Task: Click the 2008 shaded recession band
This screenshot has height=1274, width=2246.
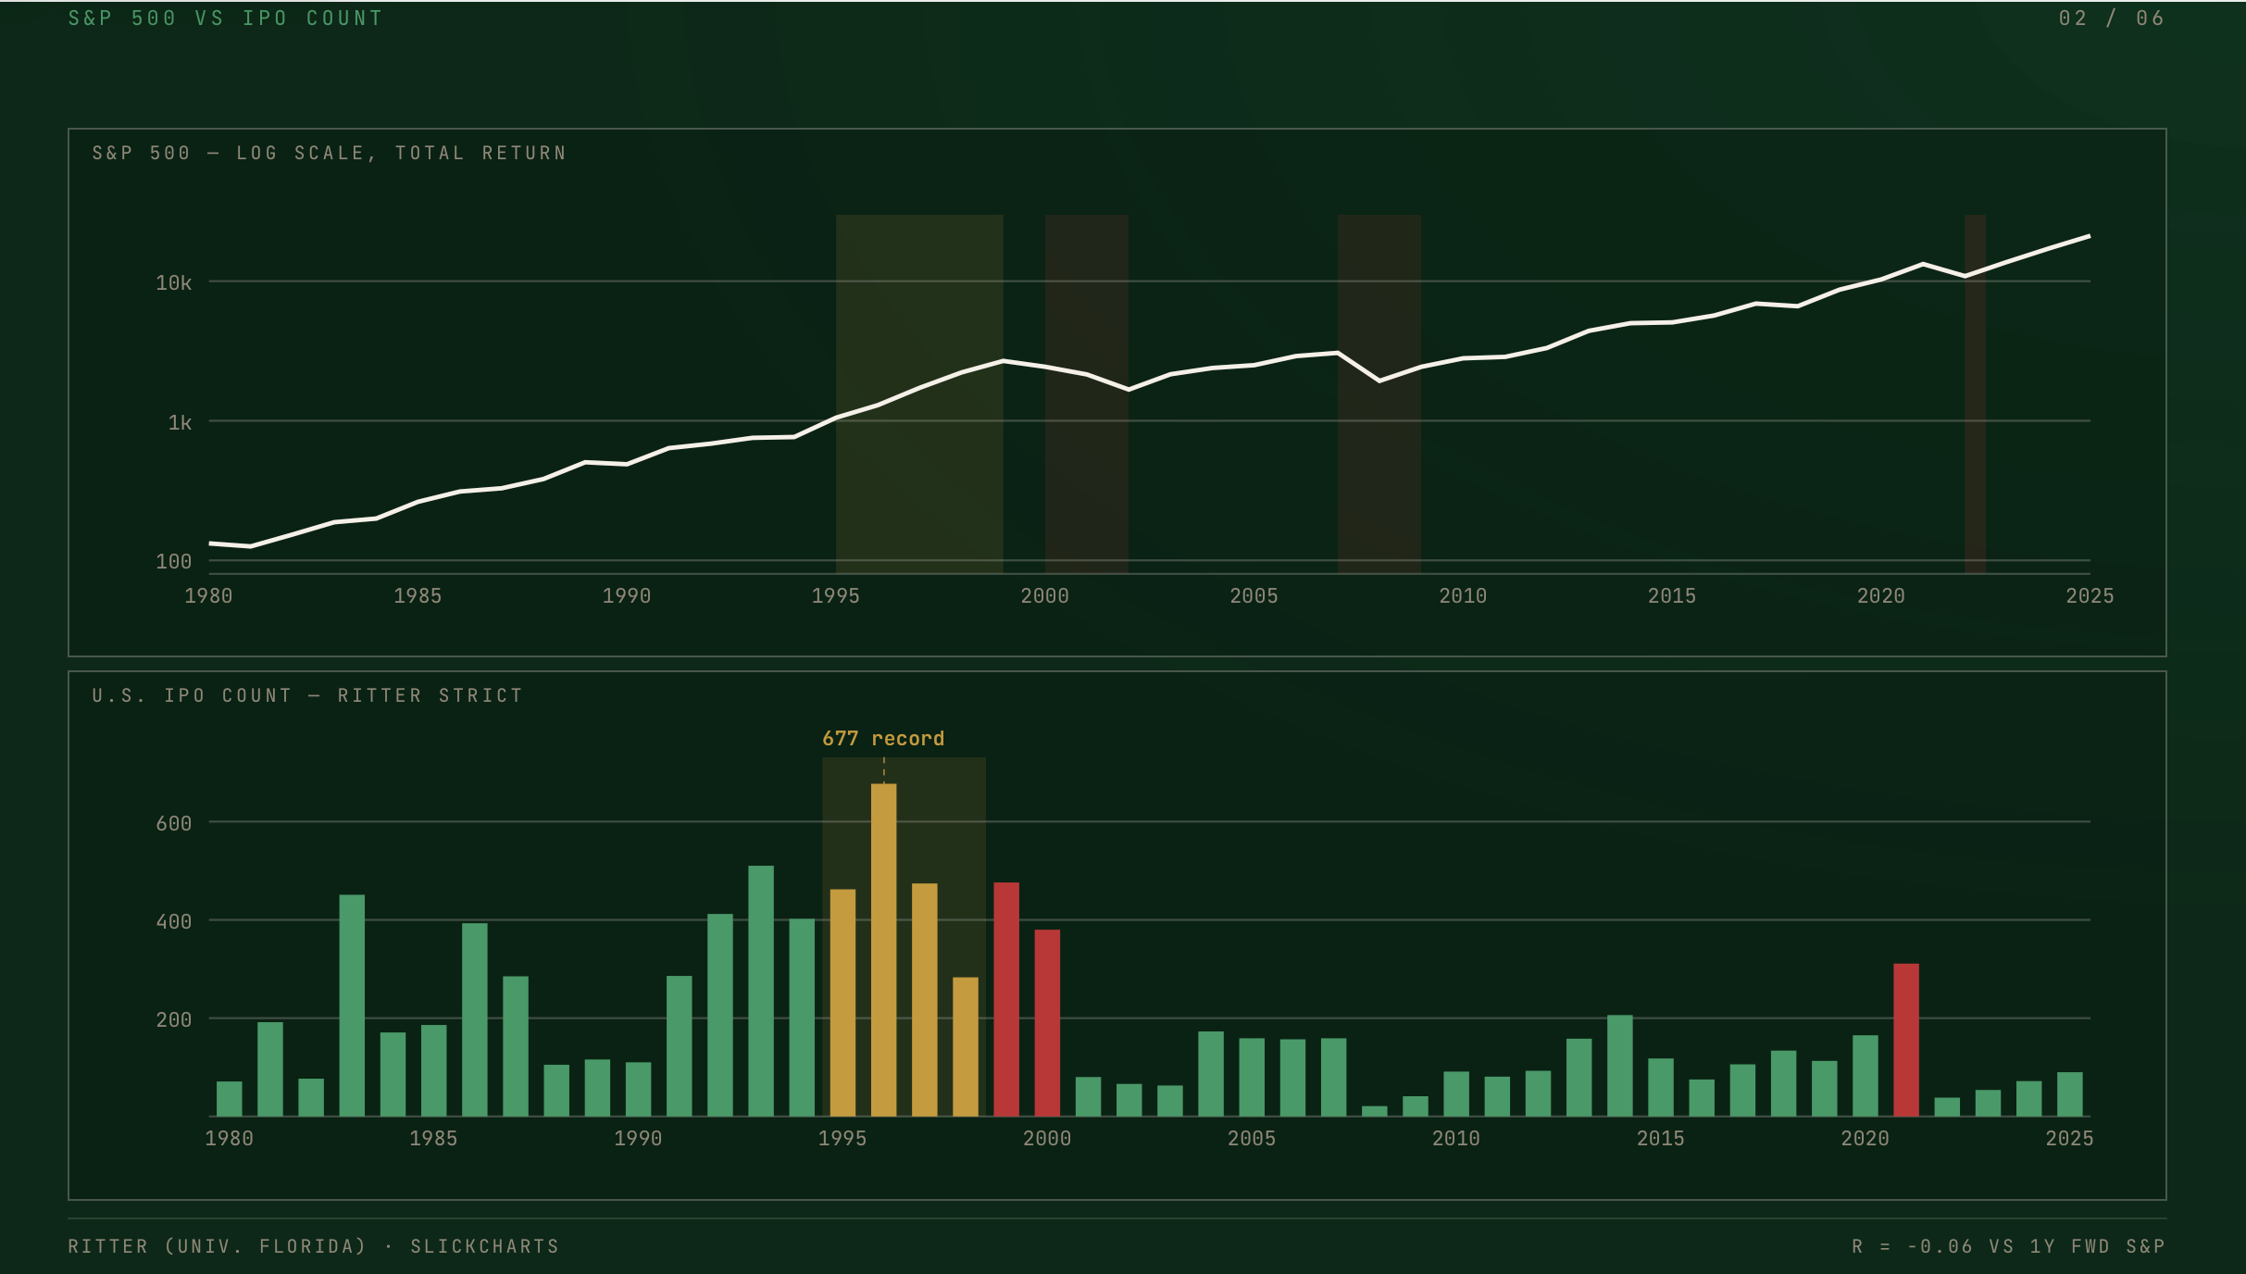Action: [x=1379, y=394]
